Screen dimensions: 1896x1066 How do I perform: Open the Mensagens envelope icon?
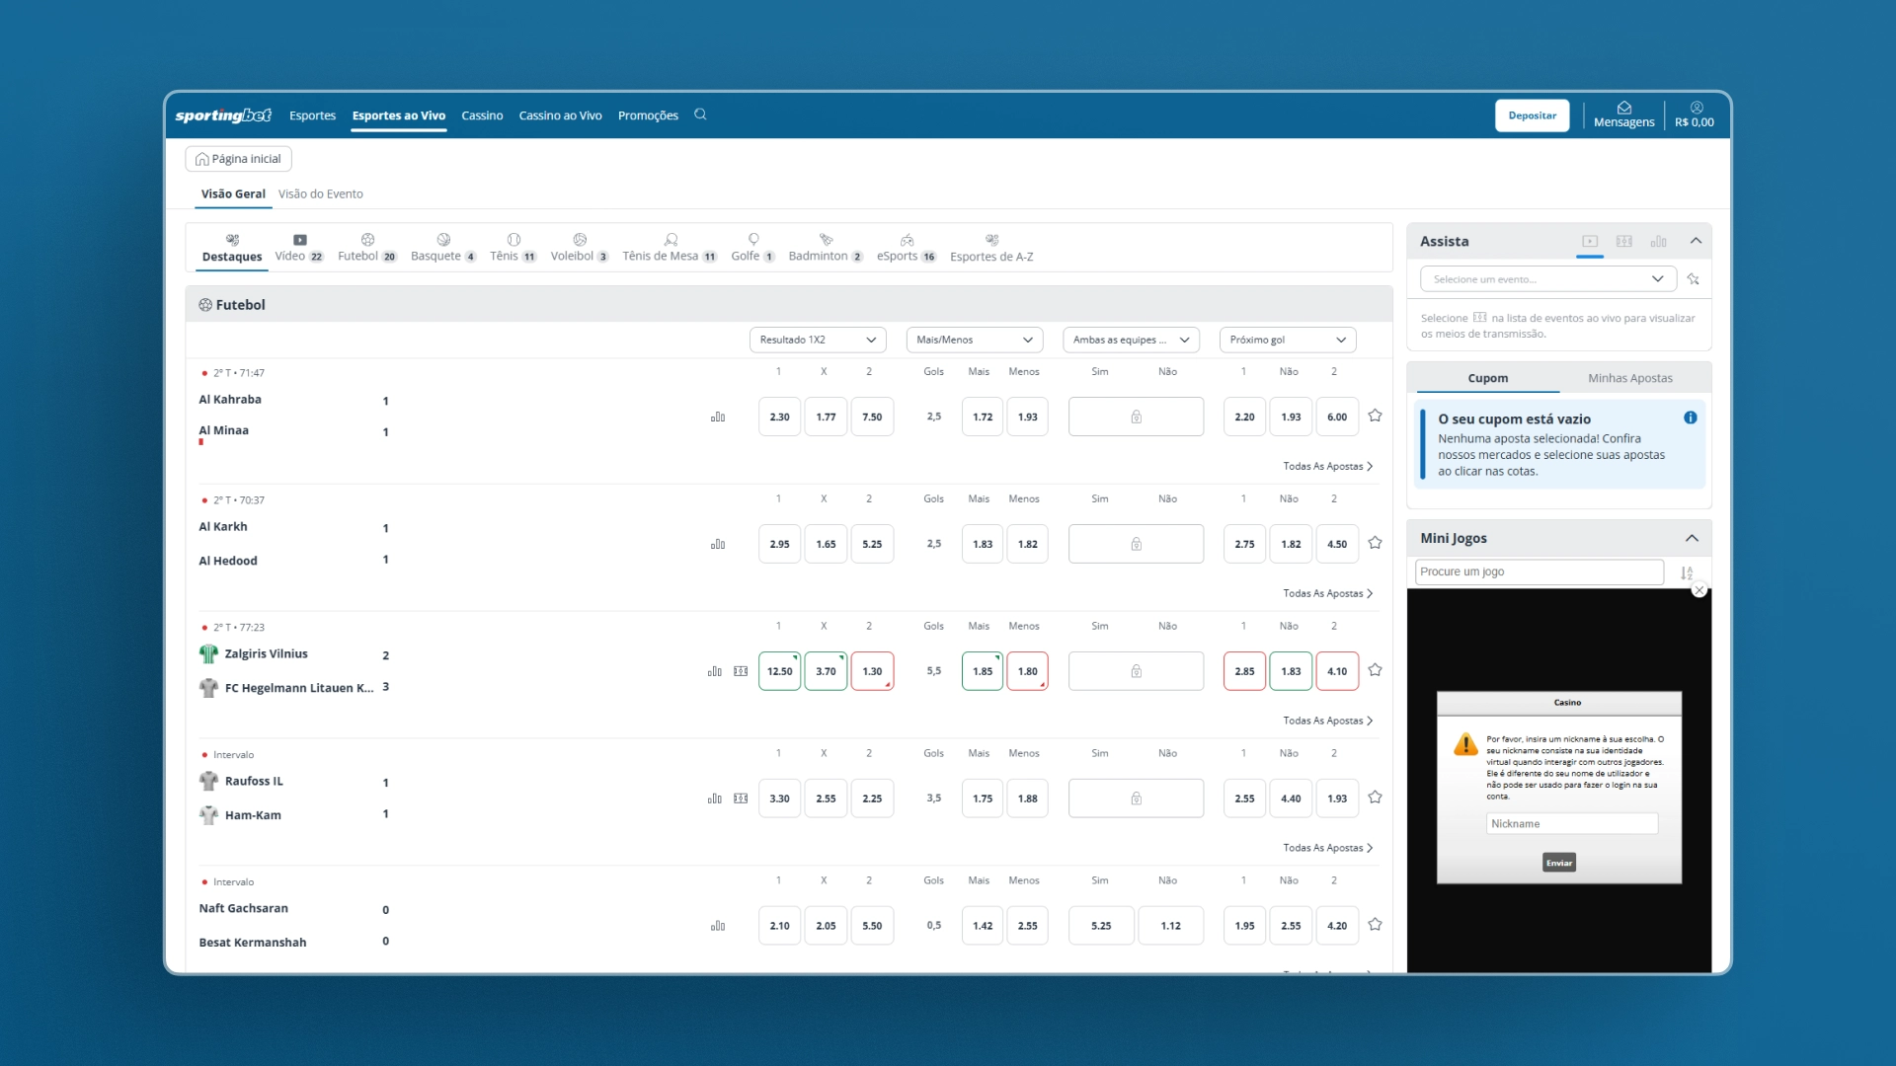(x=1623, y=108)
